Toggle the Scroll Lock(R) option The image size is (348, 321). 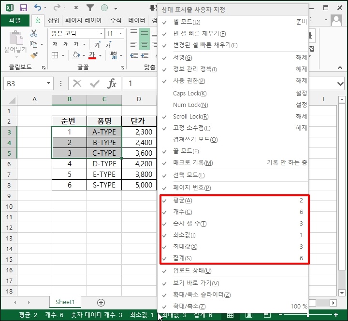(233, 117)
